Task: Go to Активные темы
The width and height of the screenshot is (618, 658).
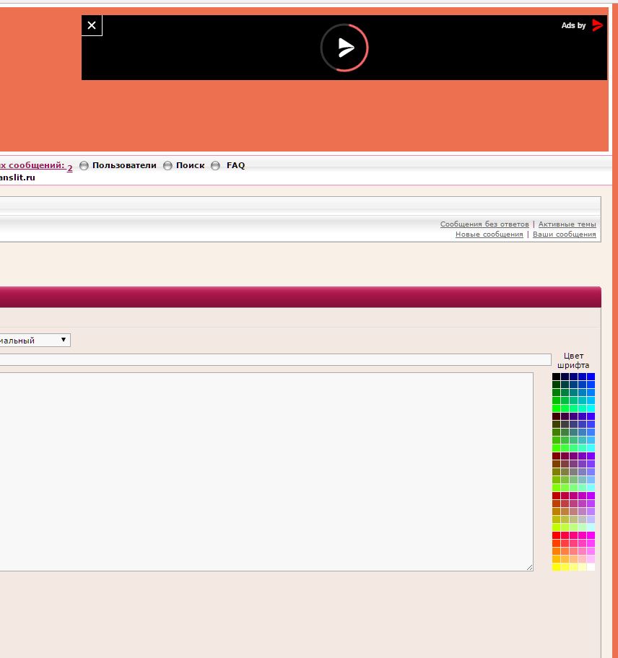Action: pyautogui.click(x=567, y=224)
